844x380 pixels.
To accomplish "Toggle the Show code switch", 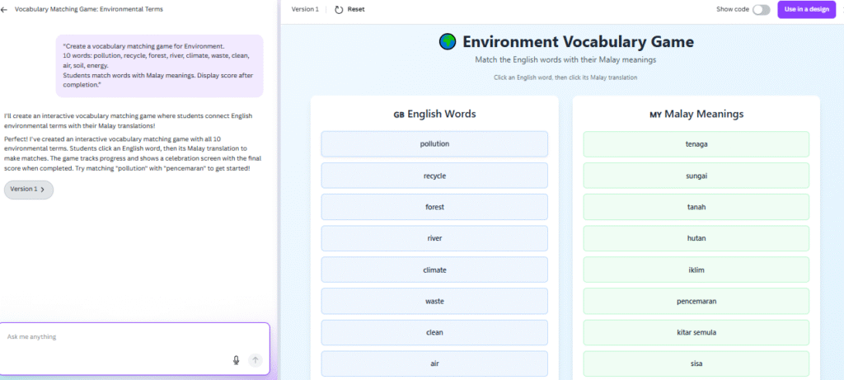I will 761,10.
